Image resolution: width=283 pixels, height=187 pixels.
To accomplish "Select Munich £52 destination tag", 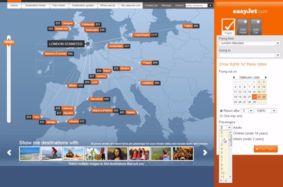I will [x=122, y=68].
